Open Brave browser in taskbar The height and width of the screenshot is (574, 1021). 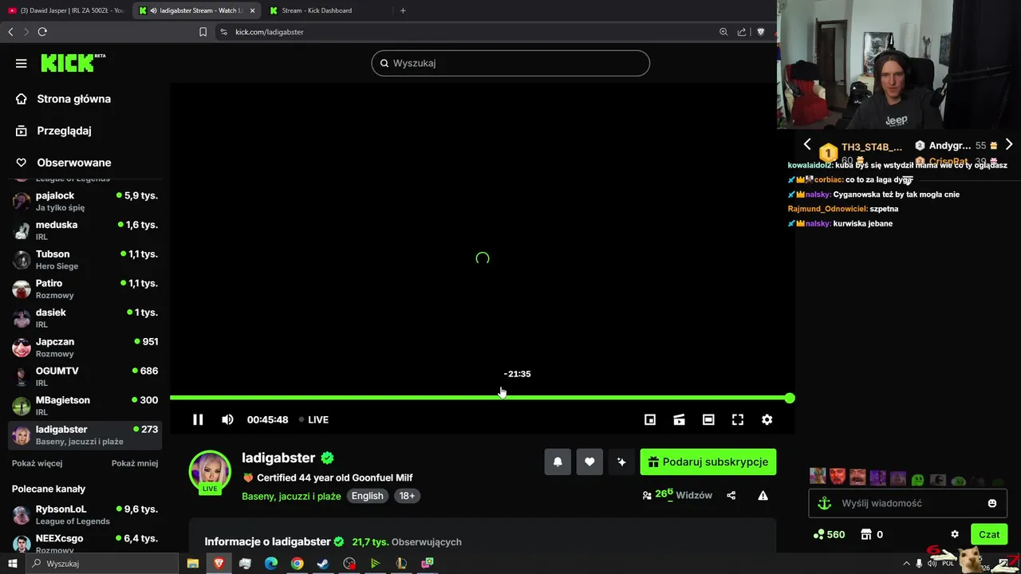click(219, 564)
